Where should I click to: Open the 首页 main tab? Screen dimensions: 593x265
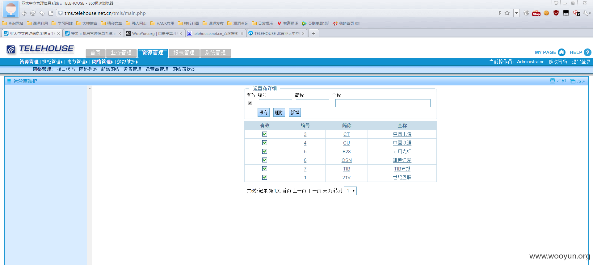point(95,53)
